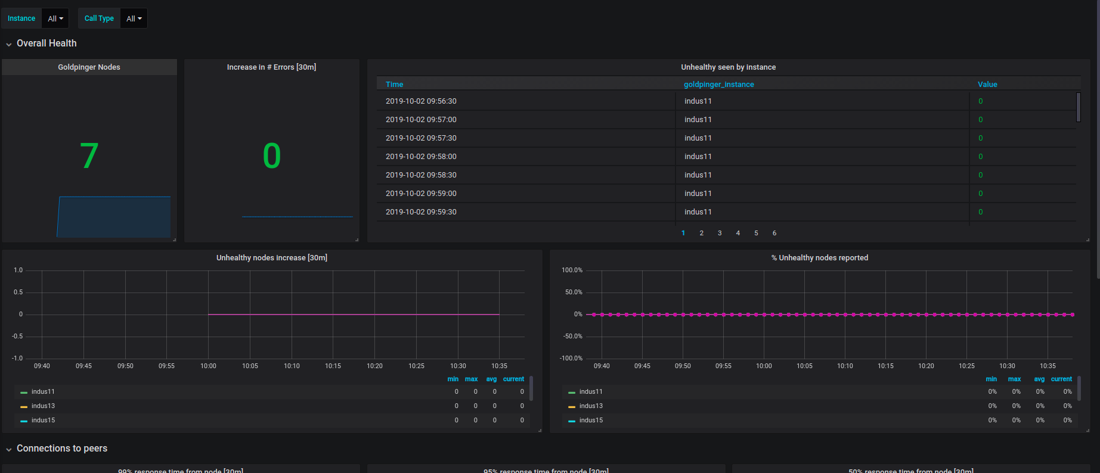Click indus11 green color swatch in % Unhealthy legend
Viewport: 1100px width, 473px height.
572,393
